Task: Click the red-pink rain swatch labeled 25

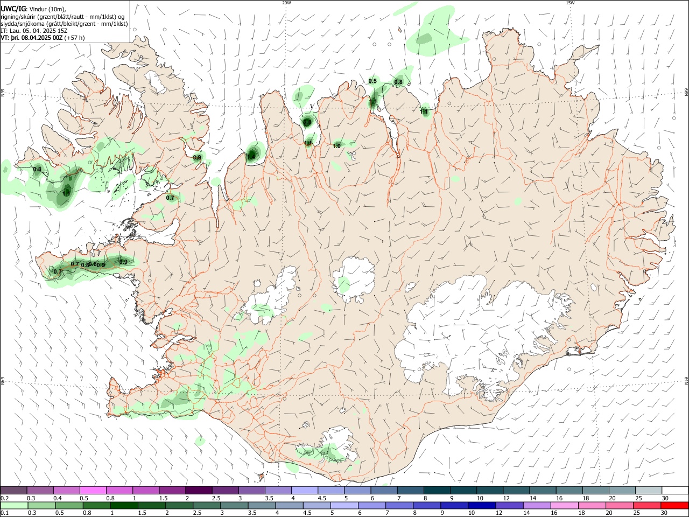Action: tap(648, 506)
